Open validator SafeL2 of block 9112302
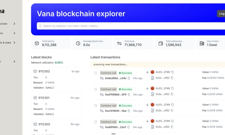Viewport: 225px width, 135px height. coord(49,88)
